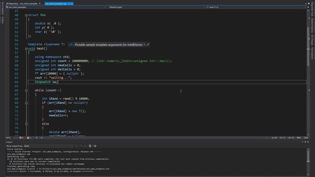Image resolution: width=315 pixels, height=177 pixels.
Task: Click the Ch character indicator
Action: click(282, 138)
